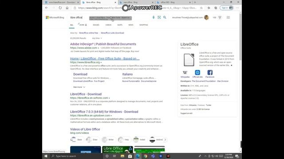
Task: Click the Windows taskbar search box
Action: (x=77, y=156)
